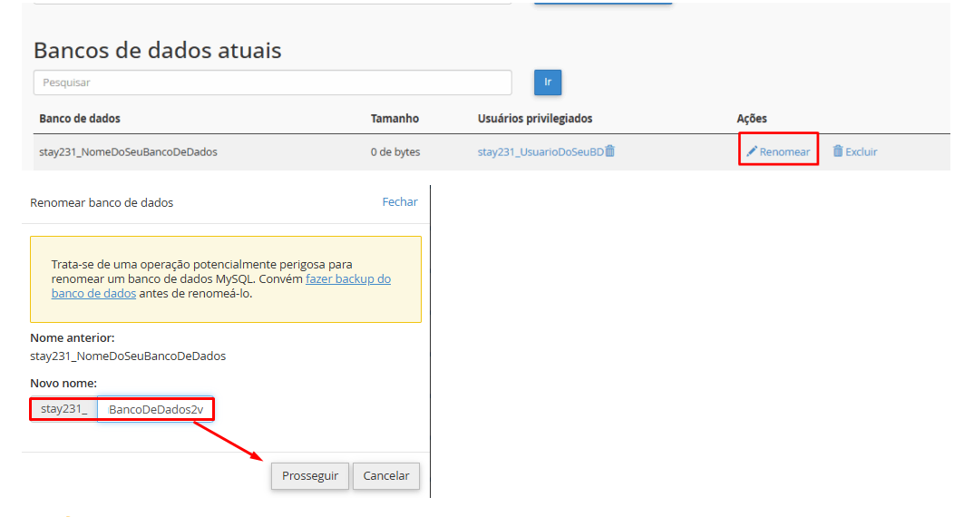Select stay231_NomeDoSeuBancoDeDados table cell
This screenshot has width=964, height=517.
(129, 151)
